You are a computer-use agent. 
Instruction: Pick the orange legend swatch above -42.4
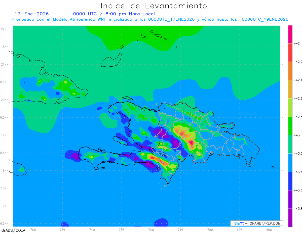[290, 71]
